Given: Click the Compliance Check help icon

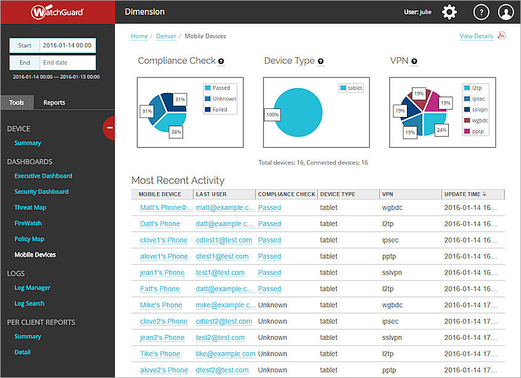Looking at the screenshot, I should click(222, 60).
